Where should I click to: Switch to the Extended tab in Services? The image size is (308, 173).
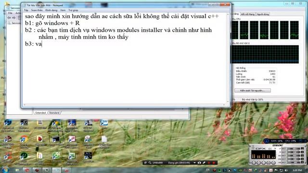tap(40, 113)
